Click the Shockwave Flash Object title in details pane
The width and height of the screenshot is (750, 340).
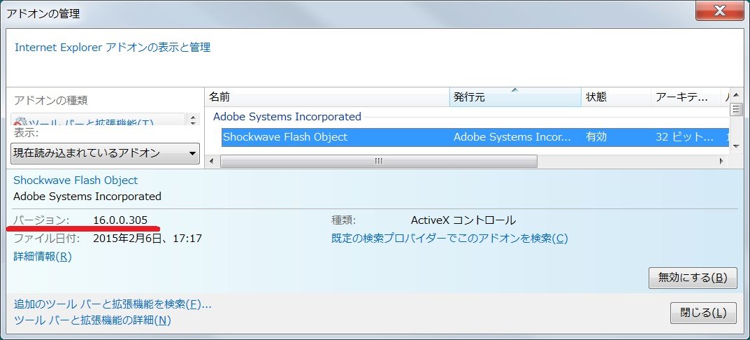point(75,180)
